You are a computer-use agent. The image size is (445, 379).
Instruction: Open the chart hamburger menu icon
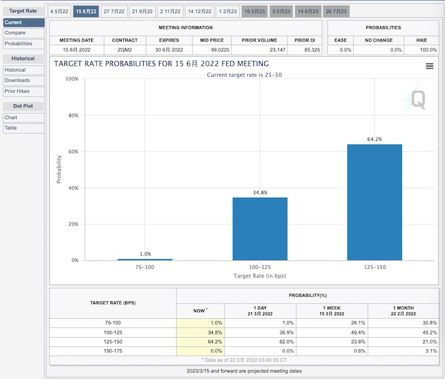coord(429,66)
